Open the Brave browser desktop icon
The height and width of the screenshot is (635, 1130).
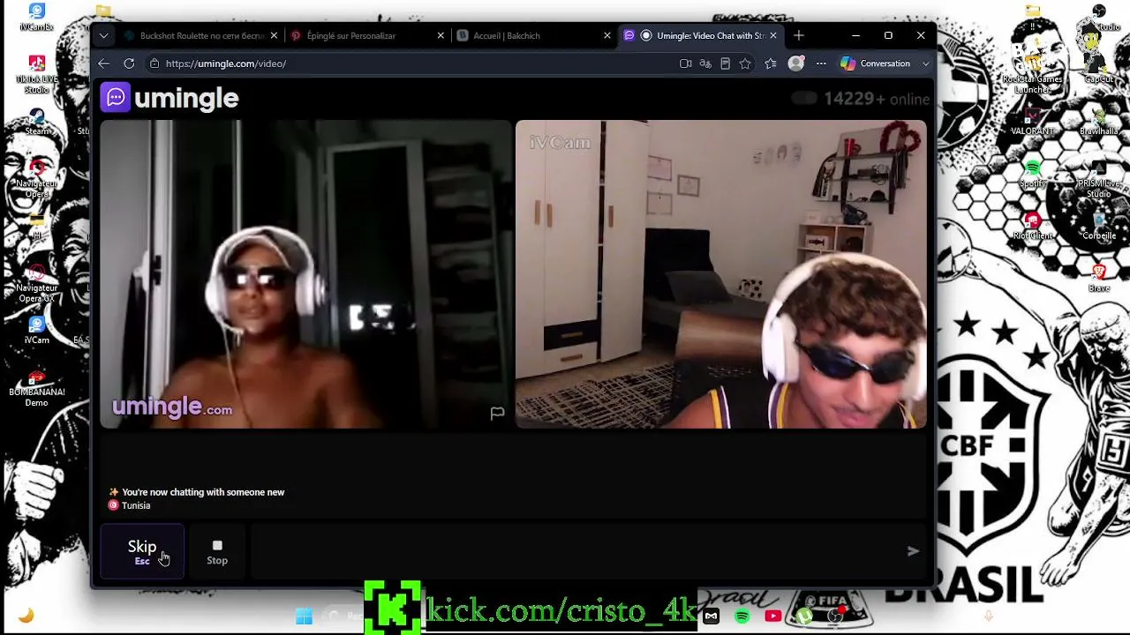(x=1099, y=279)
